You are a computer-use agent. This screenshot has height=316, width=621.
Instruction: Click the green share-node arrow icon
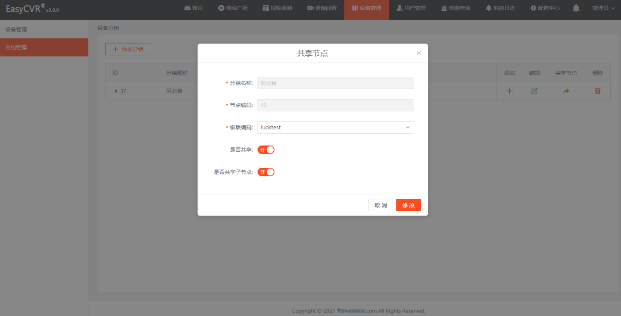(x=566, y=91)
